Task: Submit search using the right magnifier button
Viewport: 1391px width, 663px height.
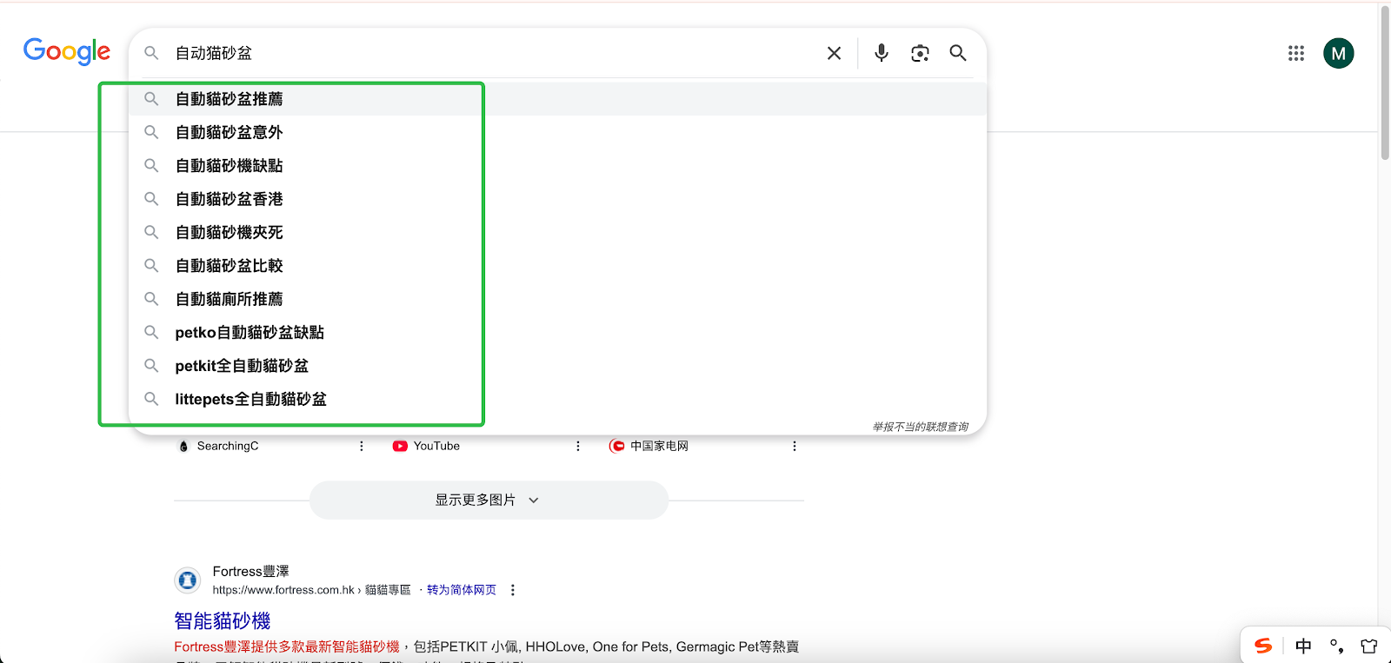Action: pyautogui.click(x=958, y=53)
